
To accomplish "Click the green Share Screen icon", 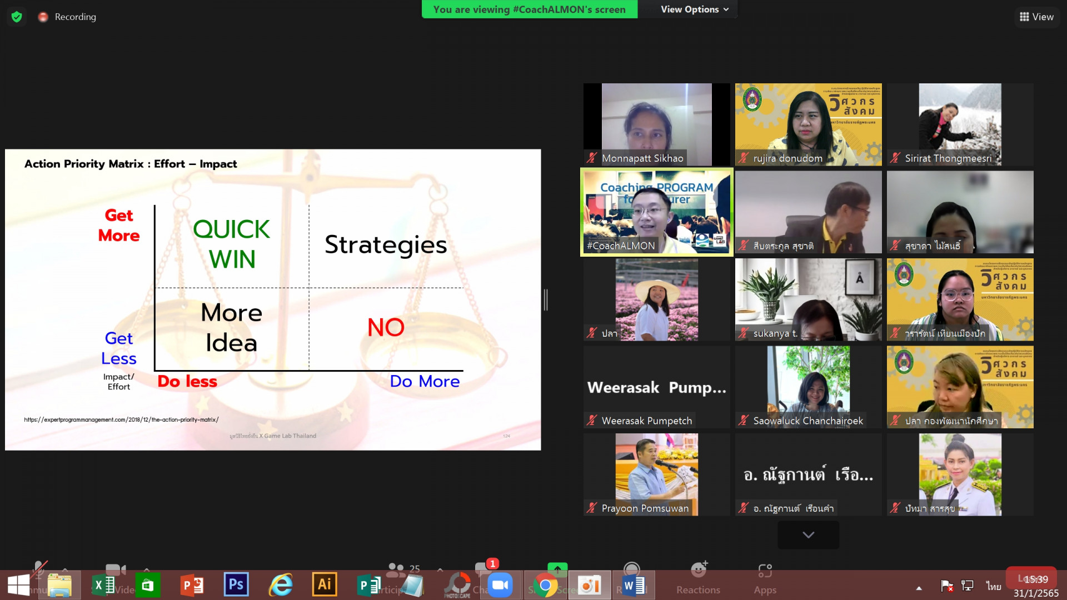I will coord(557,568).
